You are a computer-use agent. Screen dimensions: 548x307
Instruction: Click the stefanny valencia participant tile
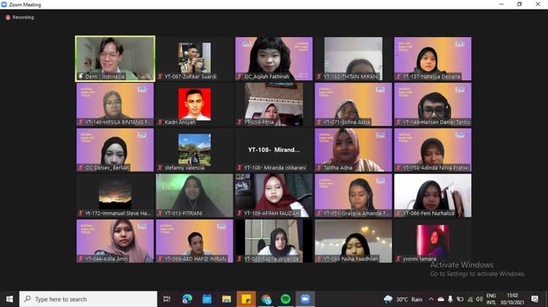[x=194, y=150]
